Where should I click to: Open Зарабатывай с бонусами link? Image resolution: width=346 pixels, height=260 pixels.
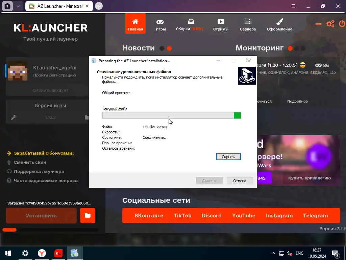(44, 153)
